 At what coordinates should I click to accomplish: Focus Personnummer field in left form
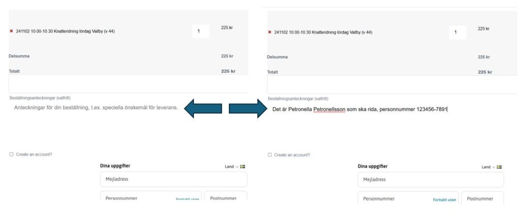coord(137,198)
